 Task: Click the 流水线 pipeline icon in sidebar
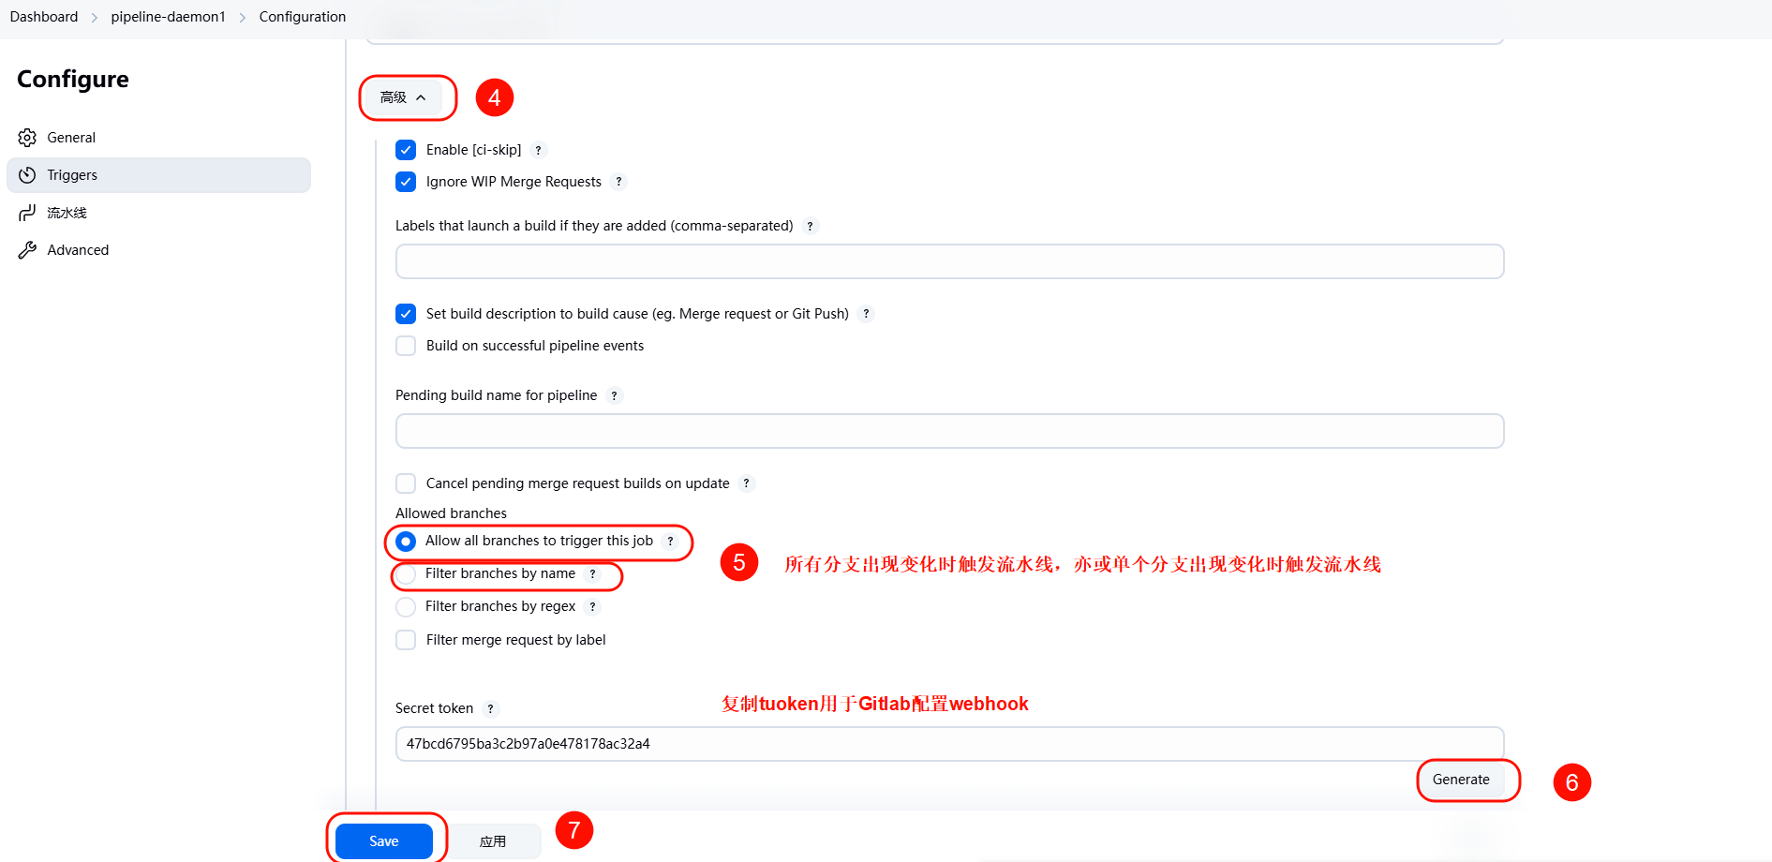(27, 213)
